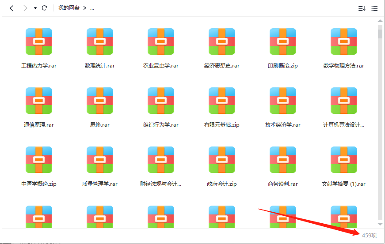Click the vertical scrollbar thumb
The width and height of the screenshot is (385, 244).
pyautogui.click(x=380, y=32)
